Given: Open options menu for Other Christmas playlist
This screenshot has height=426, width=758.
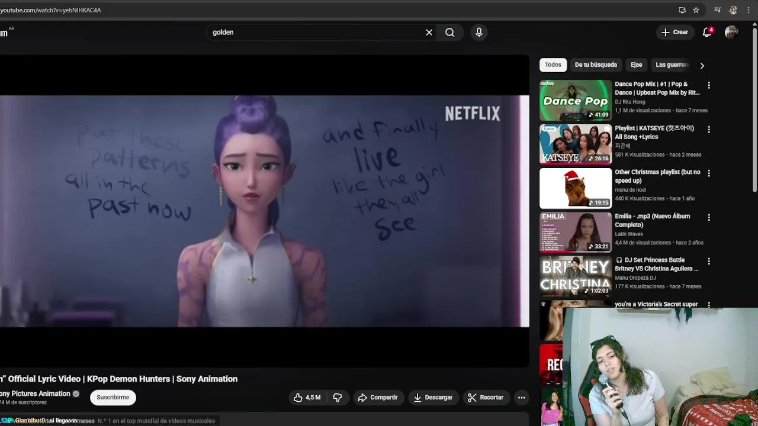Looking at the screenshot, I should [x=709, y=173].
